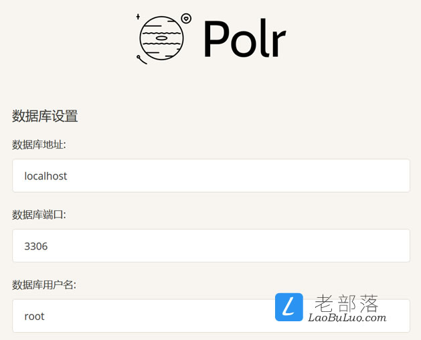Viewport: 421px width, 340px height.
Task: Place cursor in the root username value
Action: [34, 317]
